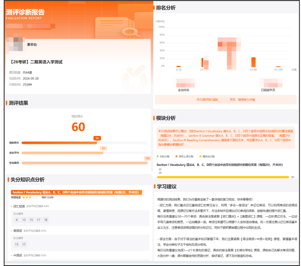Select question 17 in 高频词 lost questions
The height and width of the screenshot is (266, 301).
coord(24,244)
